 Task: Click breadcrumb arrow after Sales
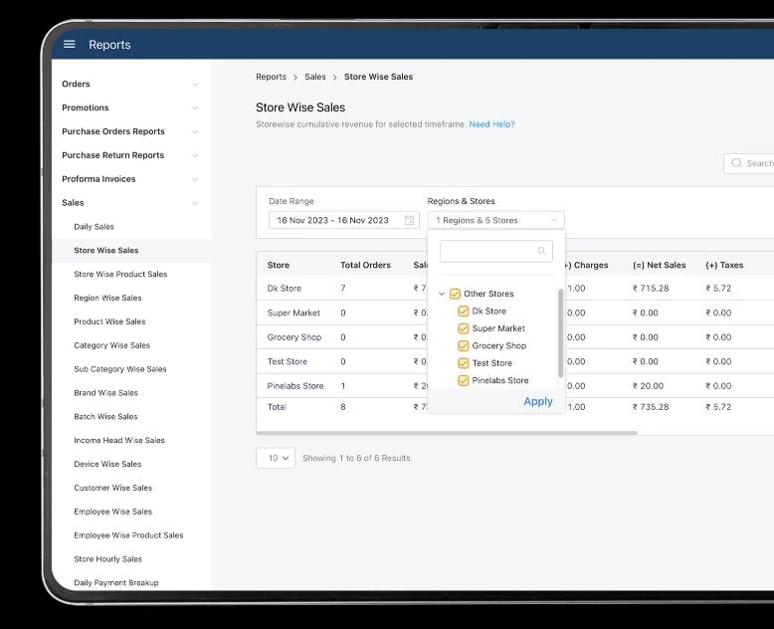click(334, 77)
